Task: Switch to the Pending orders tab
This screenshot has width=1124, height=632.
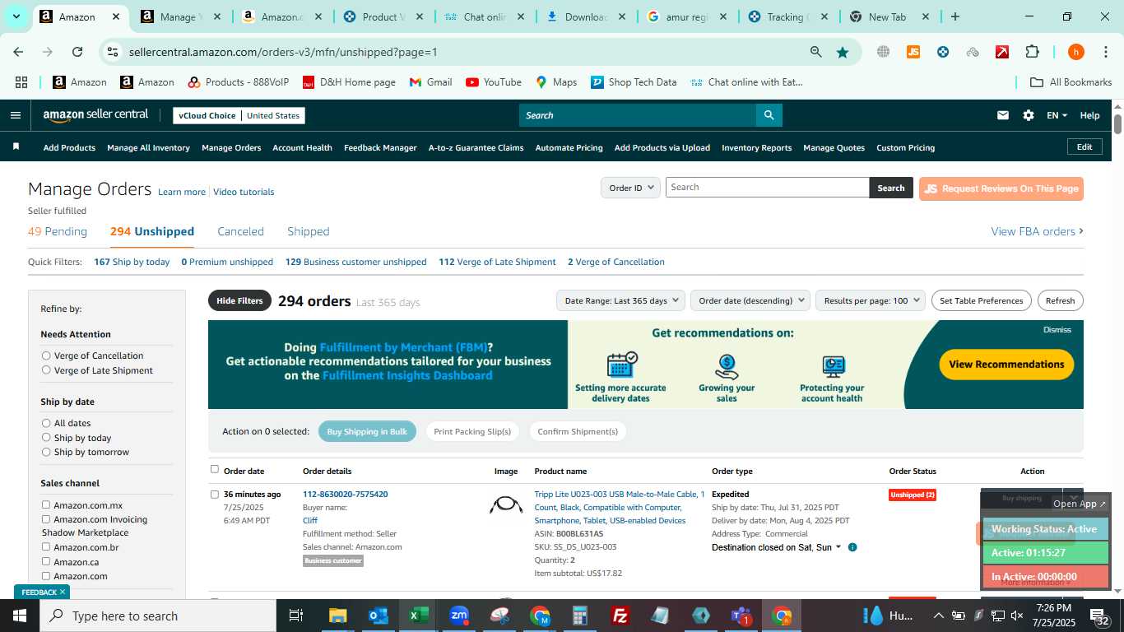Action: click(58, 231)
